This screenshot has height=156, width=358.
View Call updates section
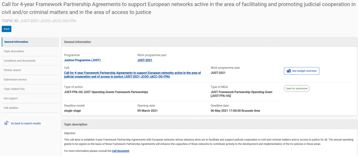[30, 108]
